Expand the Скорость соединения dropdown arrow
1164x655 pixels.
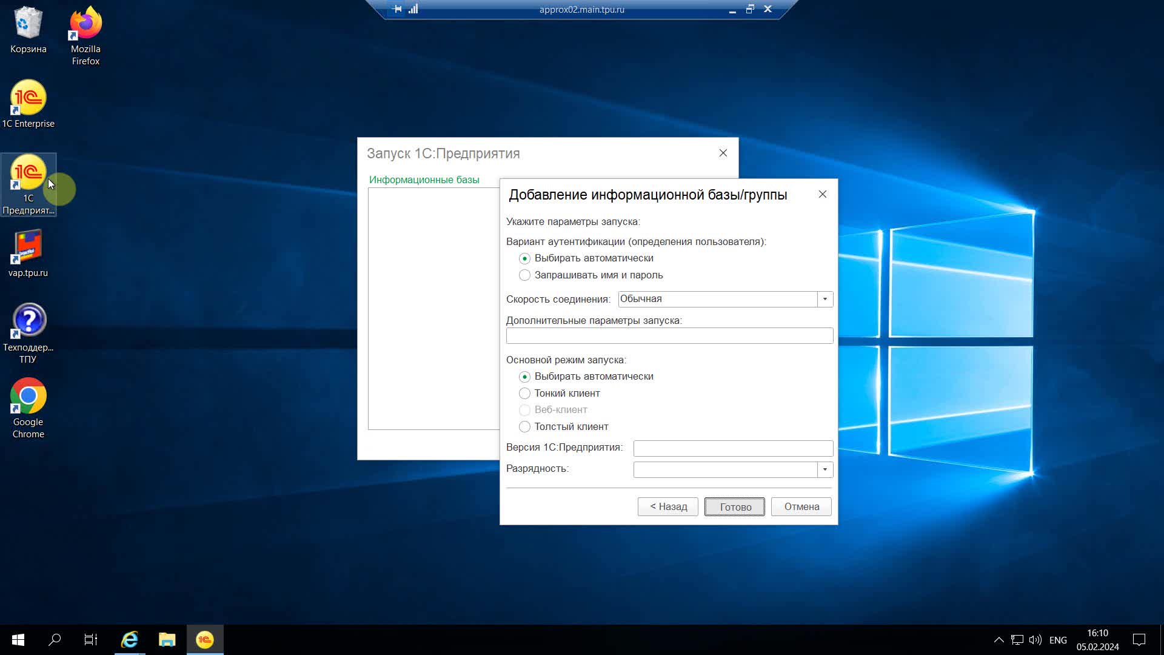pyautogui.click(x=825, y=299)
